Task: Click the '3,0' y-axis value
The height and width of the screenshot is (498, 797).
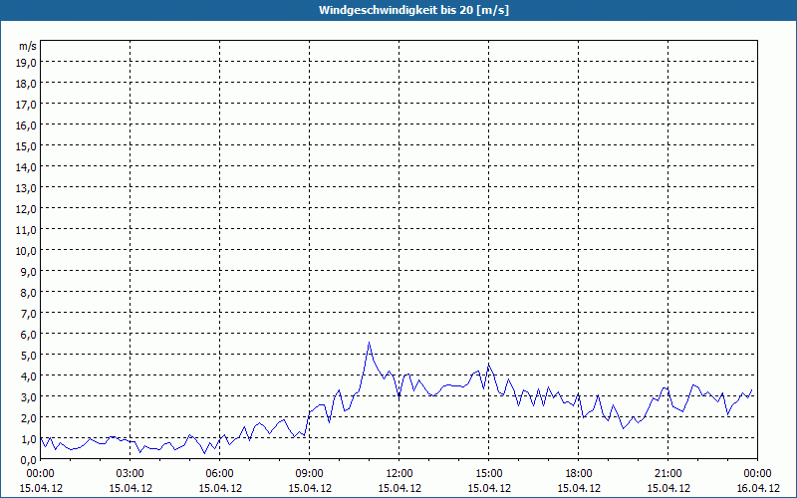Action: [x=29, y=396]
